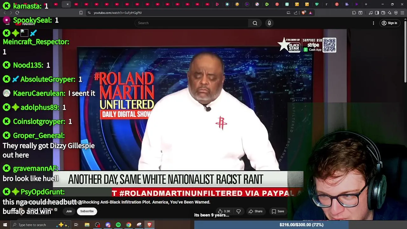407x229 pixels.
Task: Click the YouTube search magnifier button
Action: point(255,23)
